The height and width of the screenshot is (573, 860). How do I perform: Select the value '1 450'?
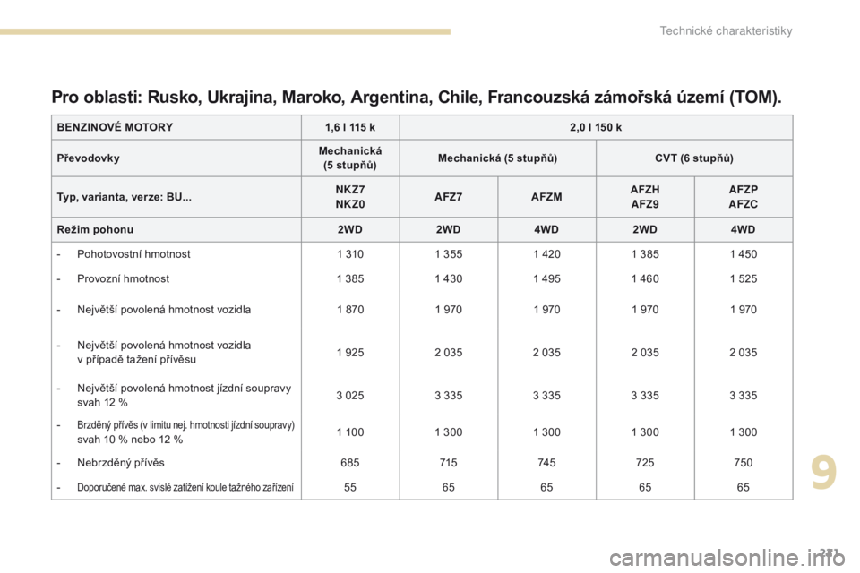pyautogui.click(x=744, y=254)
